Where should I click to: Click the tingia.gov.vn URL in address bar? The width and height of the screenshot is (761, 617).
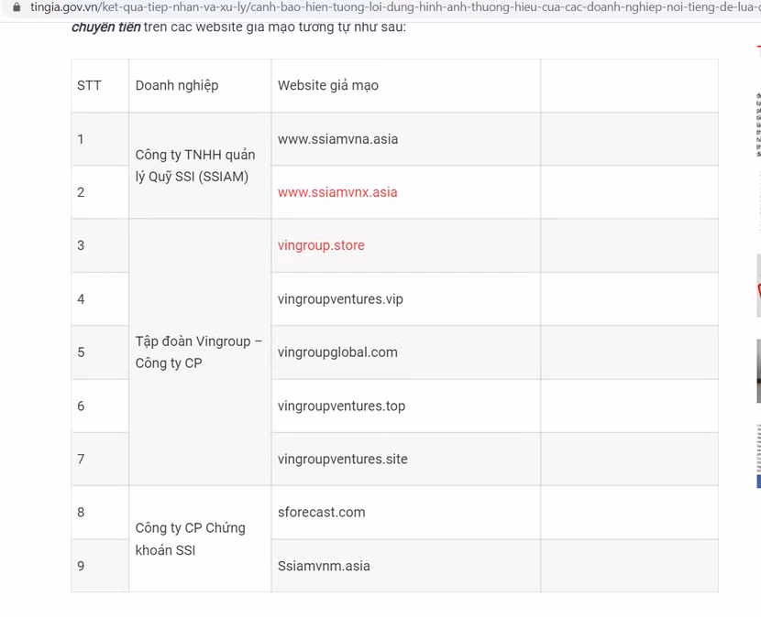coord(395,7)
